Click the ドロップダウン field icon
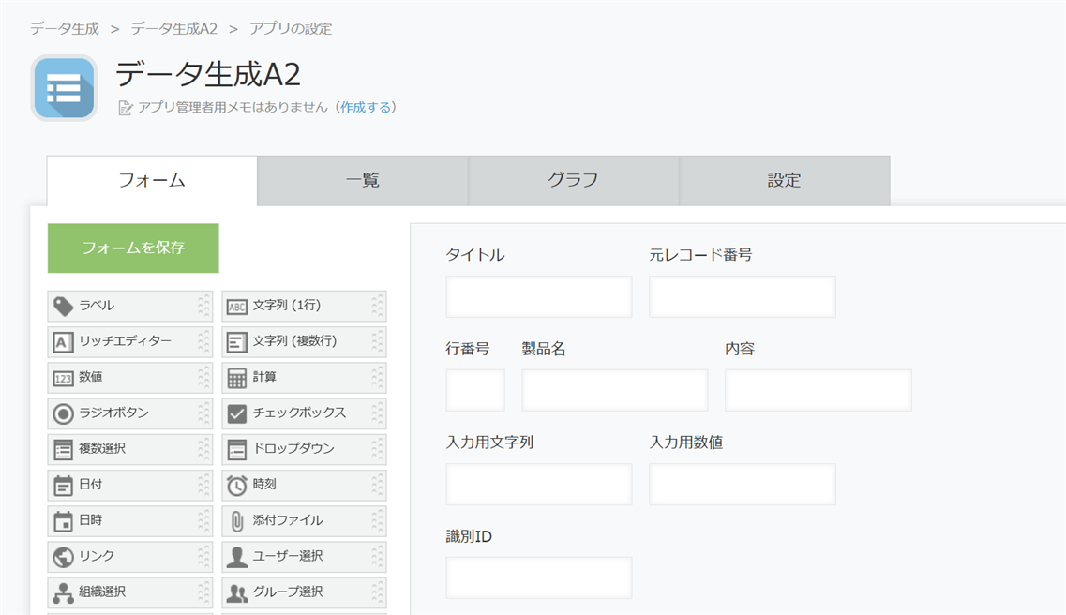This screenshot has width=1066, height=615. tap(236, 449)
